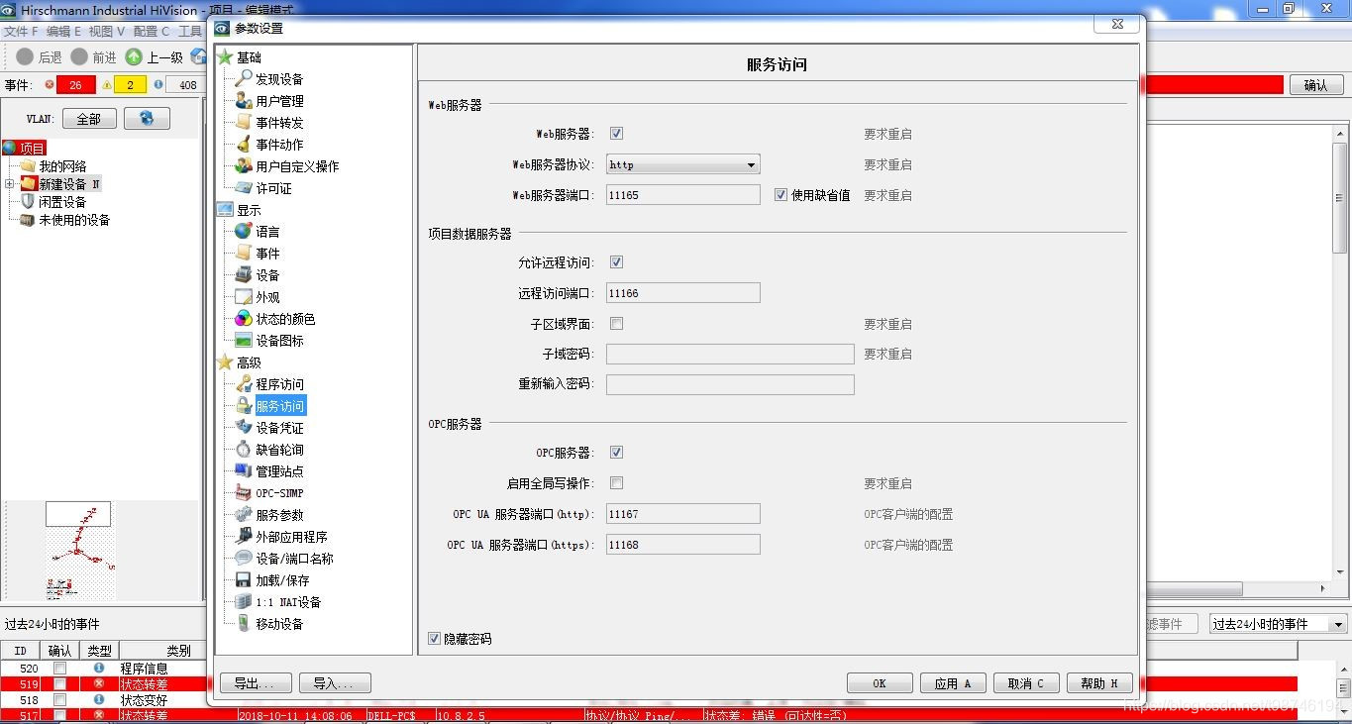
Task: Open 文件 F menu
Action: [21, 32]
